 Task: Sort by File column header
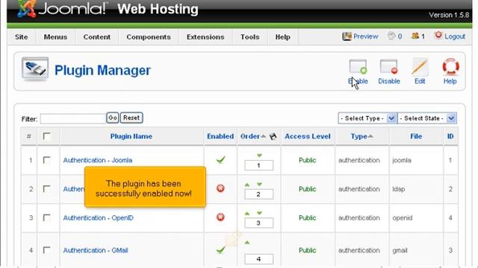[x=416, y=136]
